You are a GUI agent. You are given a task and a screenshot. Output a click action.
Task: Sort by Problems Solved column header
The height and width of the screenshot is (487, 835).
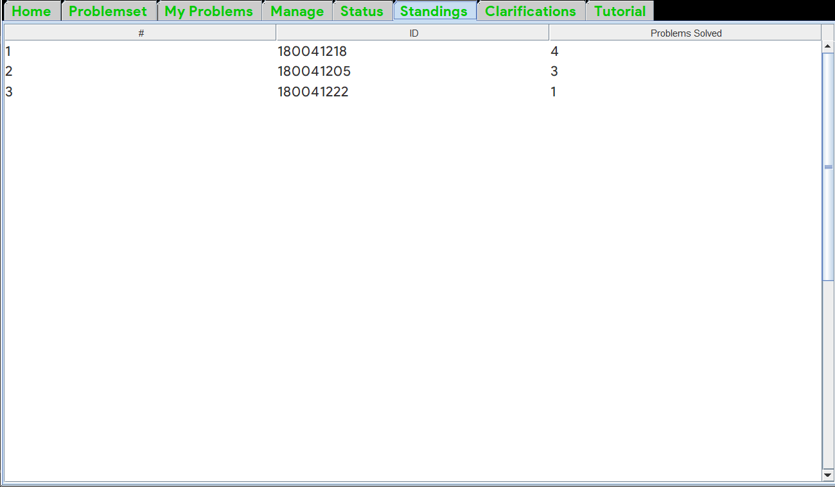pyautogui.click(x=685, y=33)
